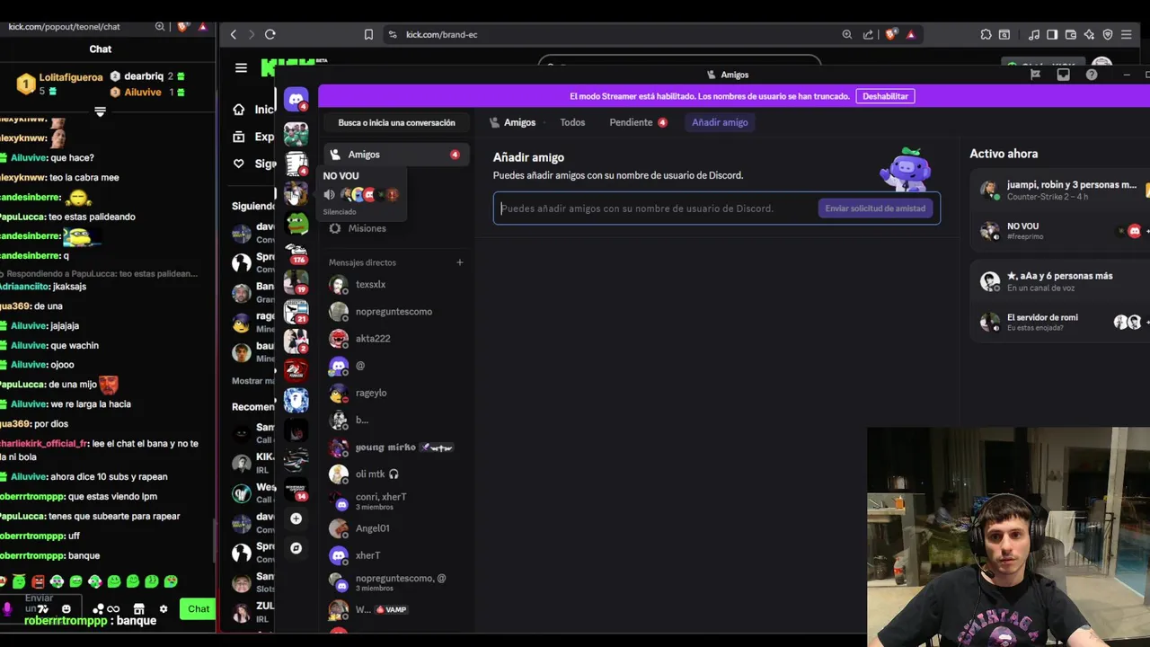Open direct message with oli mtk
Viewport: 1150px width, 647px height.
pos(395,474)
